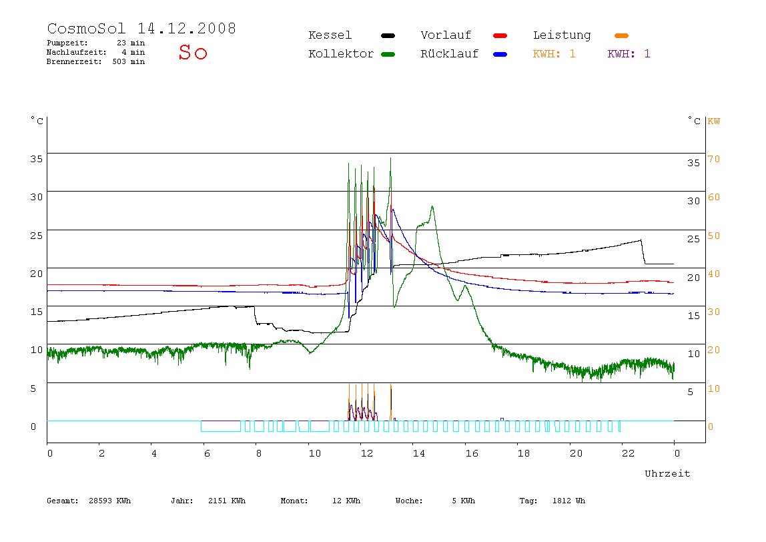Click the 'Gesamt:' total label
766x542 pixels.
point(63,501)
